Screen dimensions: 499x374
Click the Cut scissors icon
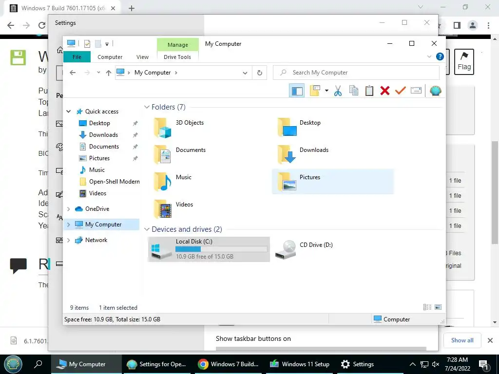point(338,91)
